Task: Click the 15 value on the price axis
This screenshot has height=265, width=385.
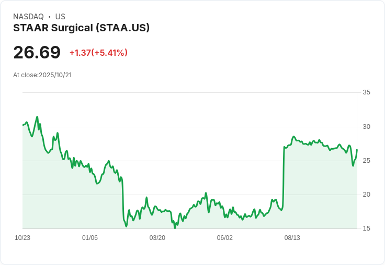Action: (366, 228)
